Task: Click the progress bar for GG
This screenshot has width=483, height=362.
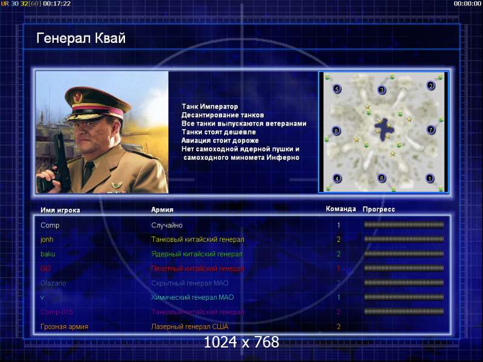Action: point(404,268)
